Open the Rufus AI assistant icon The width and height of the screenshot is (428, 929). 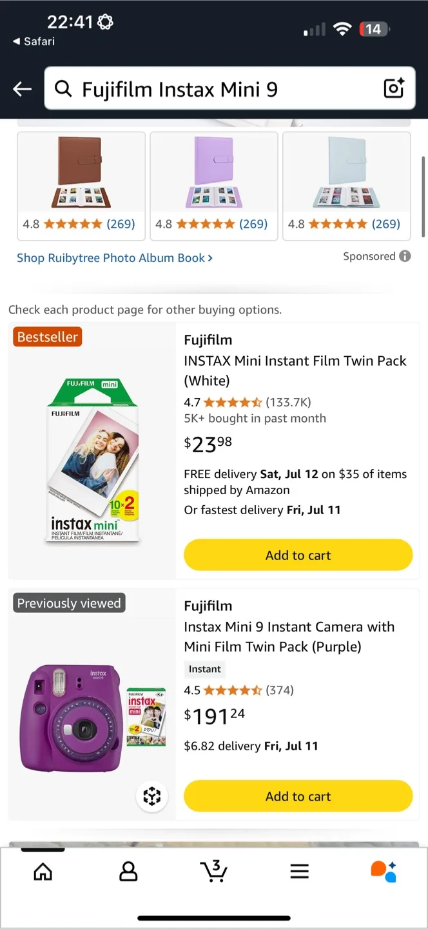(384, 872)
